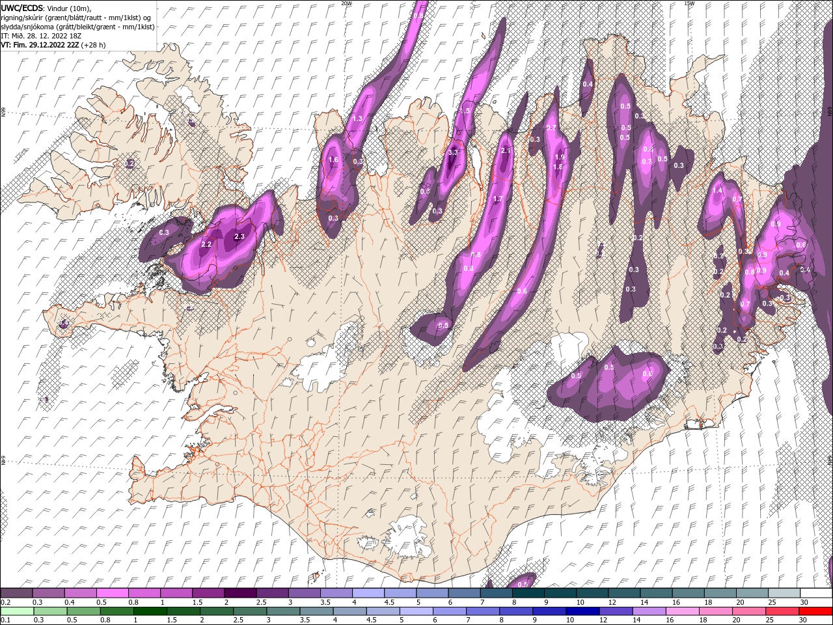This screenshot has height=625, width=833.
Task: Click the grey-green rain swatch between 3 and 3.5
Action: [x=284, y=611]
